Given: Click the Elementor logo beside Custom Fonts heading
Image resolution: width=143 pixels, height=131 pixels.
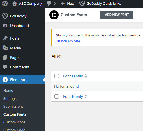Looking at the screenshot, I should pyautogui.click(x=54, y=15).
